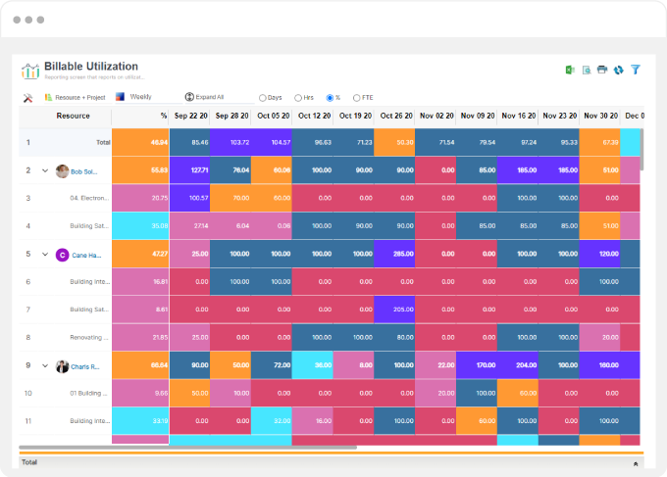The image size is (667, 477).
Task: Export report to Excel icon
Action: 570,71
